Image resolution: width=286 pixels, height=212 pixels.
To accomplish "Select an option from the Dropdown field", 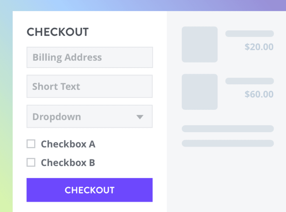I will pos(90,116).
